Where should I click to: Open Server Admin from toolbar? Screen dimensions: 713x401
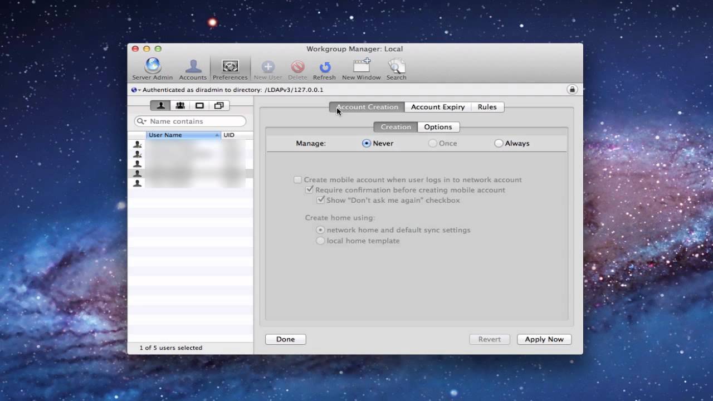click(152, 70)
